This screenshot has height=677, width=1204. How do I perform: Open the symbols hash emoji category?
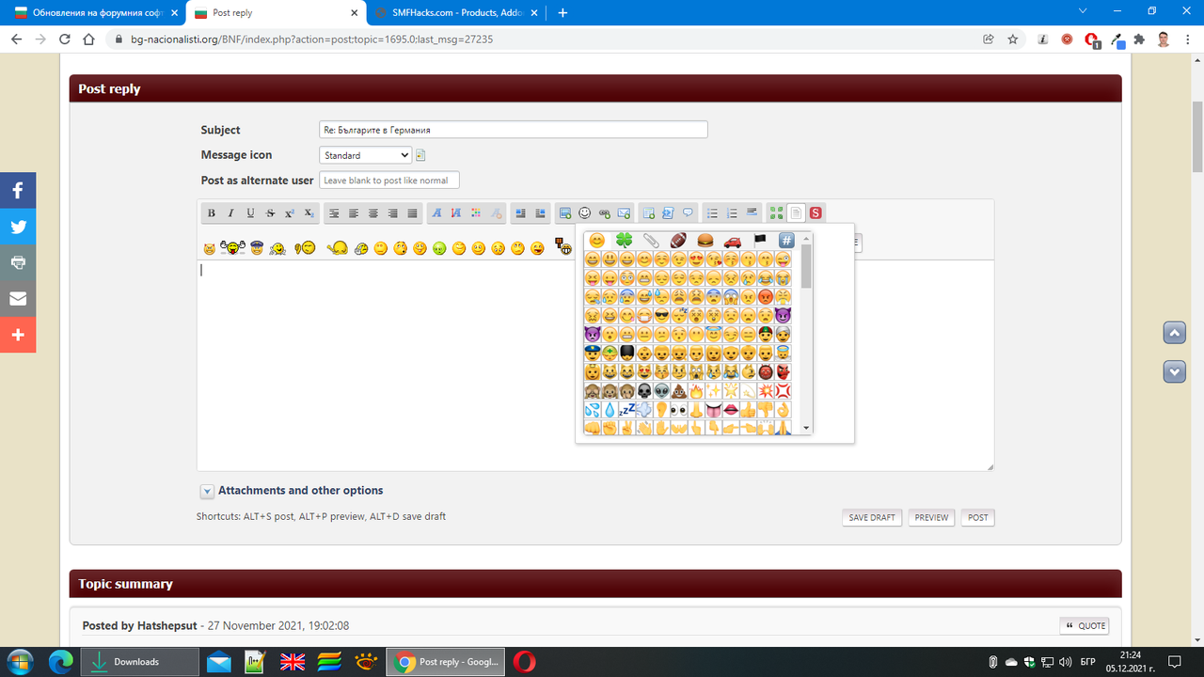[x=786, y=241]
